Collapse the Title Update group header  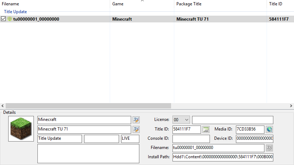click(x=15, y=12)
